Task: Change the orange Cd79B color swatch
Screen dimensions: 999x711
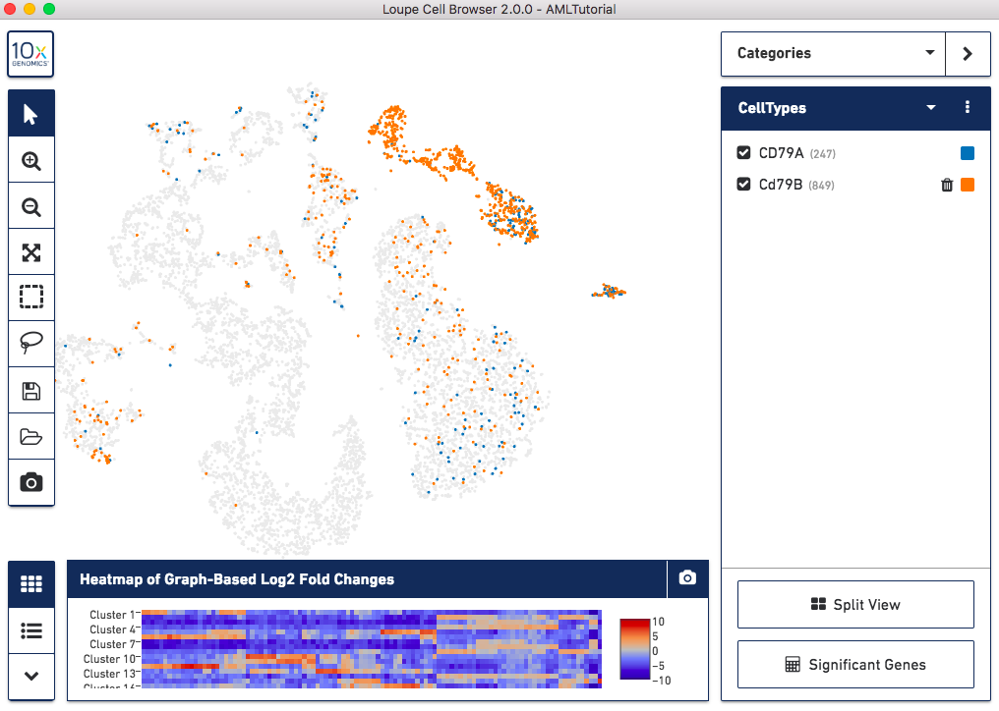Action: tap(968, 185)
